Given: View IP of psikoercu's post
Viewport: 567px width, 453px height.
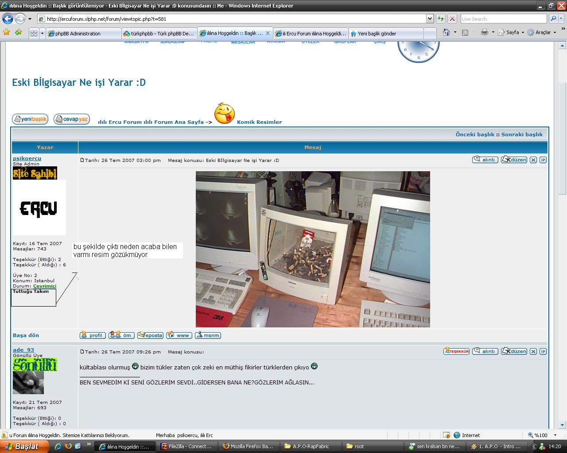Looking at the screenshot, I should pyautogui.click(x=543, y=160).
